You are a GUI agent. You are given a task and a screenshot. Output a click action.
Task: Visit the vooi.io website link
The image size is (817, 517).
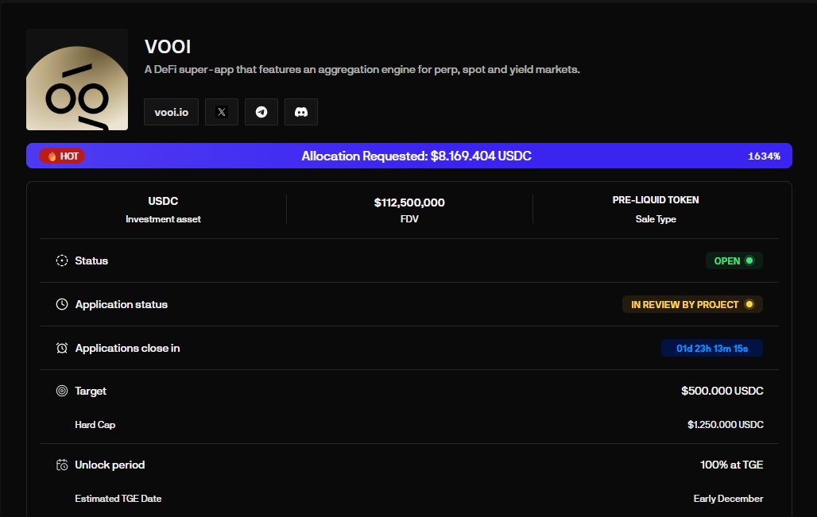click(x=172, y=112)
